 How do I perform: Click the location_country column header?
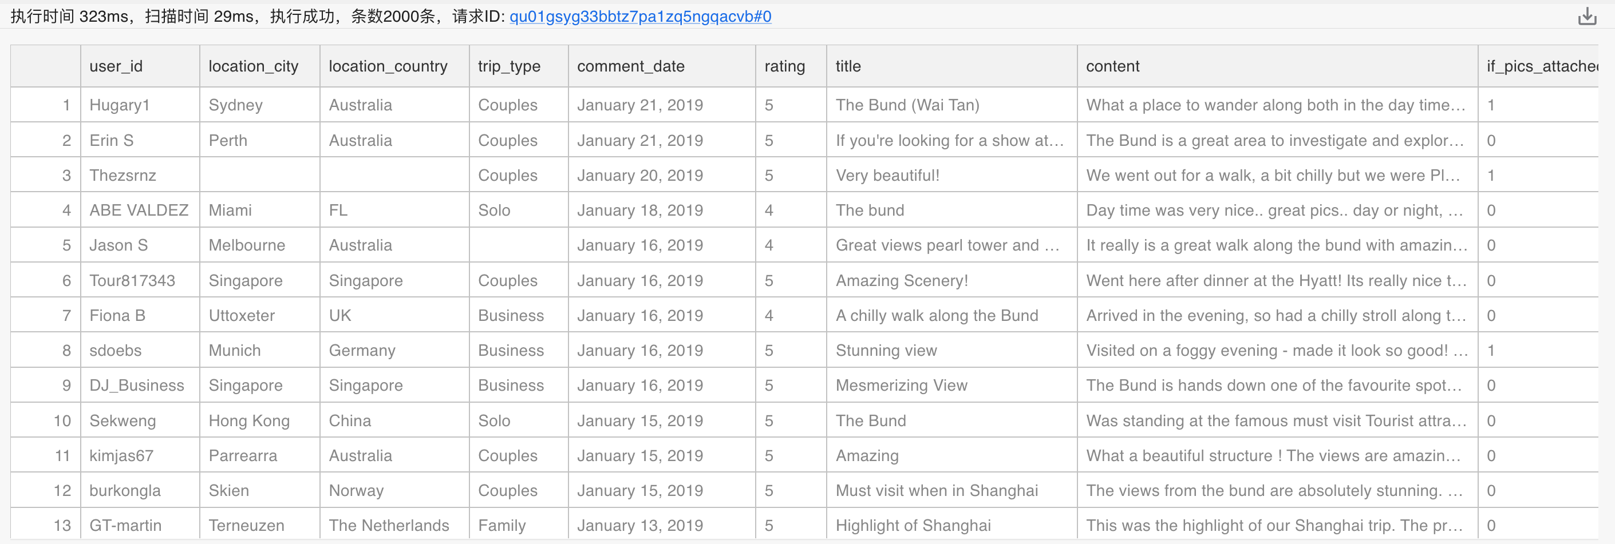388,66
